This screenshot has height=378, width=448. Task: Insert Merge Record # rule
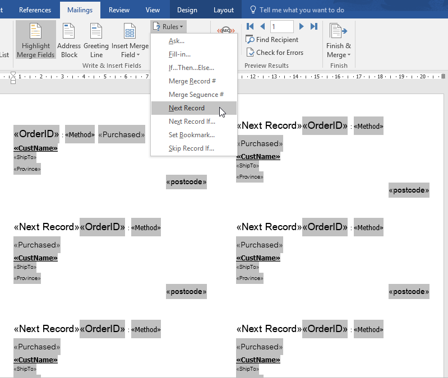click(x=194, y=81)
